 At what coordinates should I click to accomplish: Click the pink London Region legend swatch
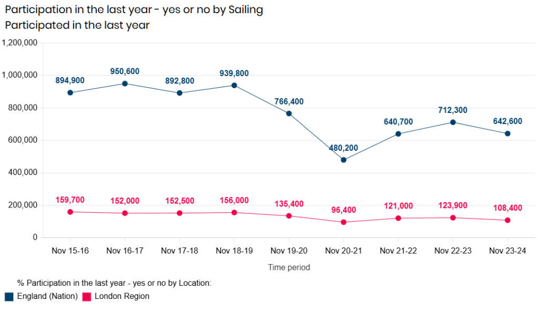[87, 297]
